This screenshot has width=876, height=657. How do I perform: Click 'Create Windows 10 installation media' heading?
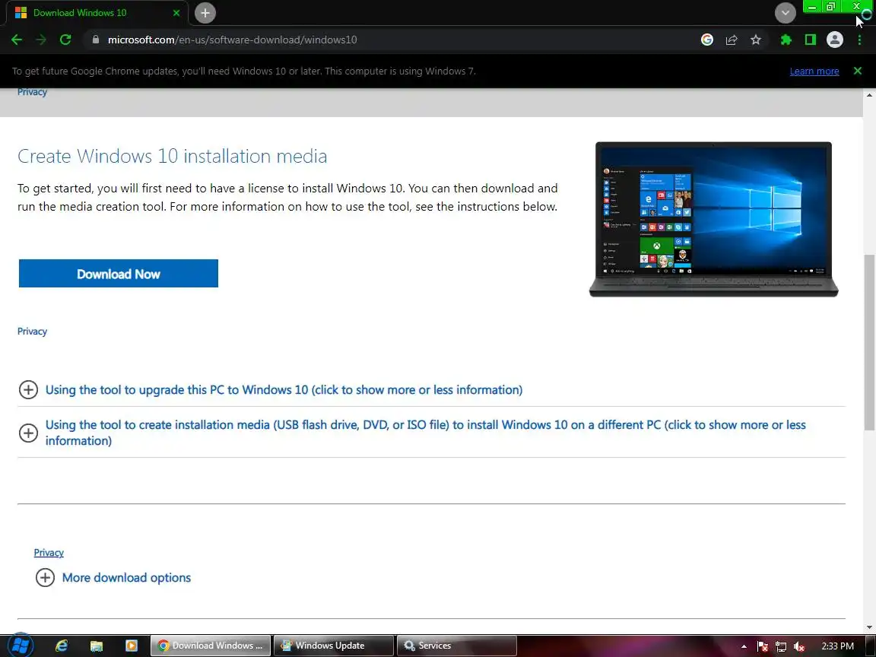(172, 156)
